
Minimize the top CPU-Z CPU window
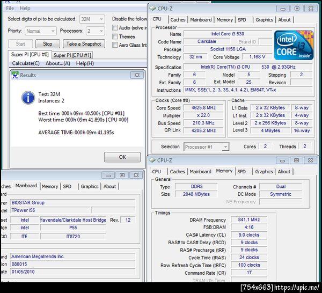(283, 9)
